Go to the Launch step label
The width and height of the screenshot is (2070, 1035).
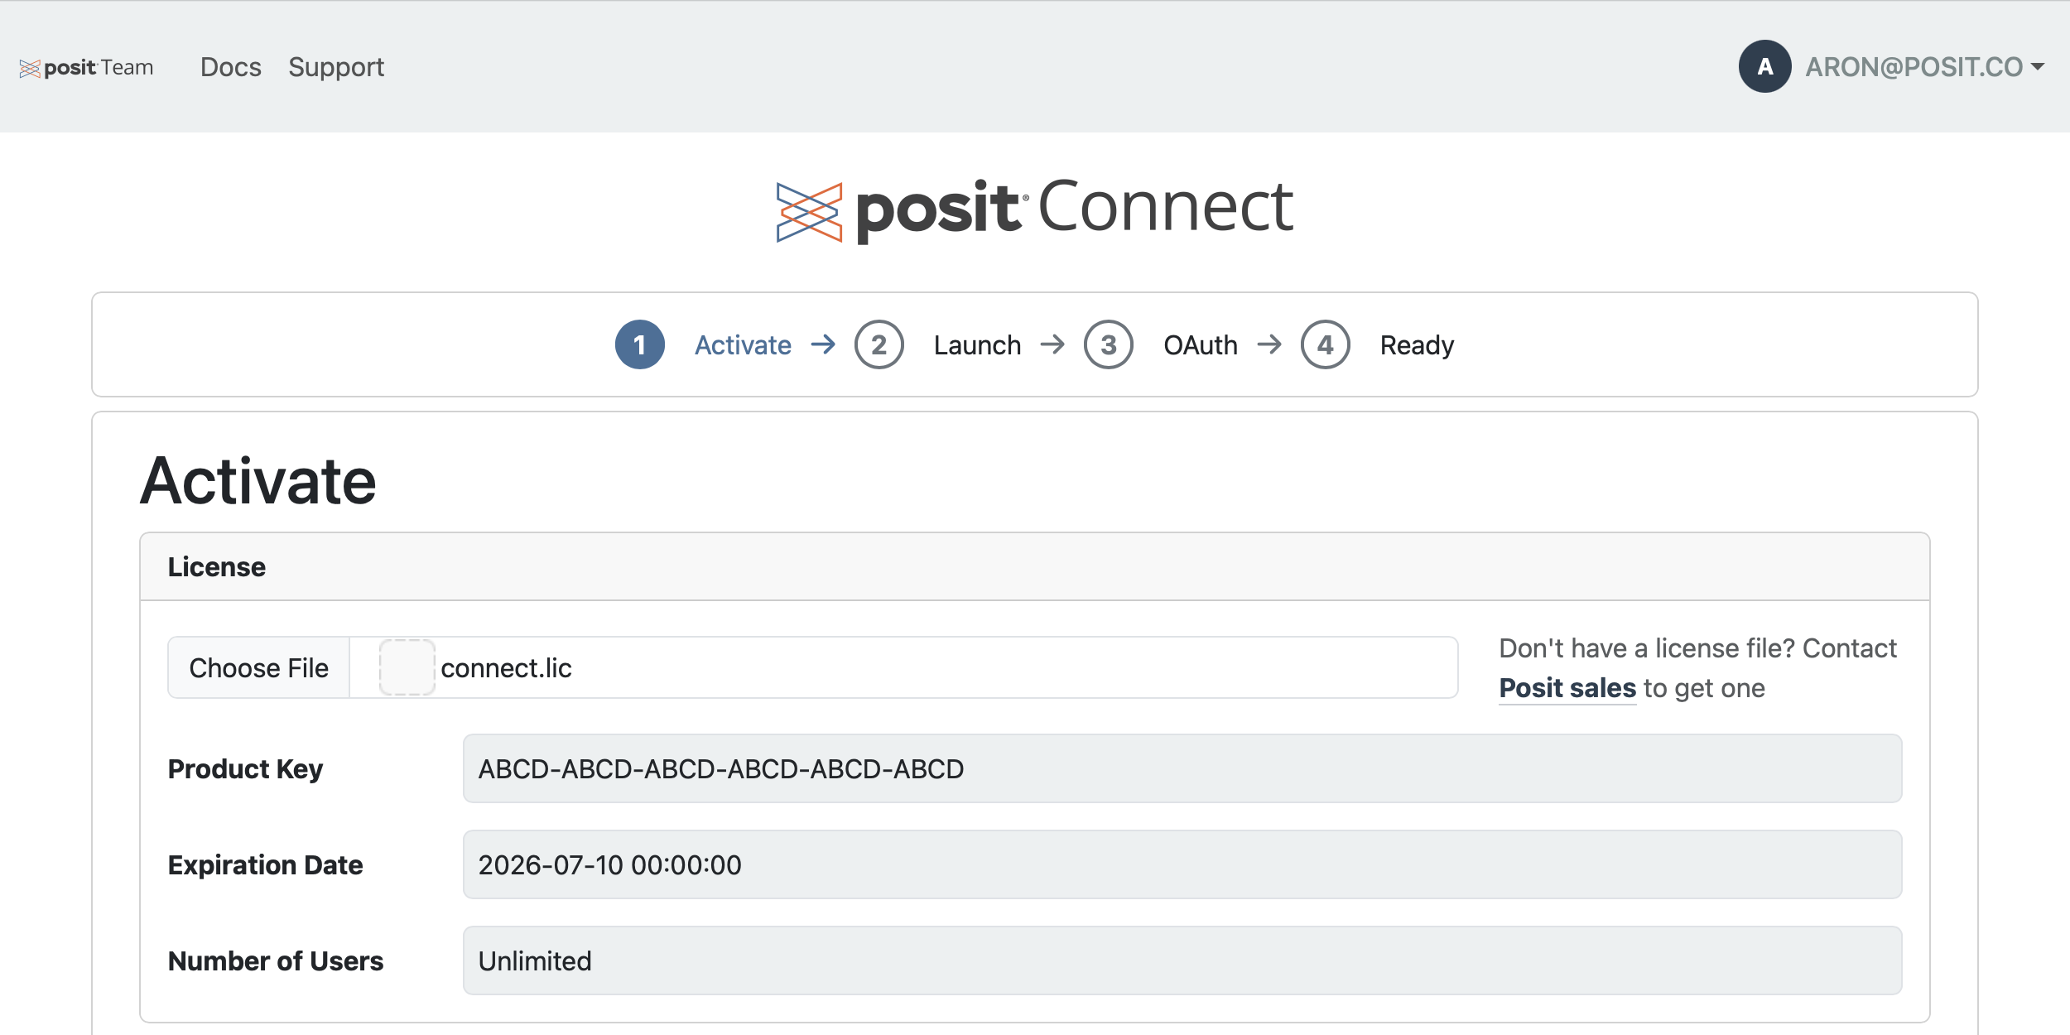977,345
